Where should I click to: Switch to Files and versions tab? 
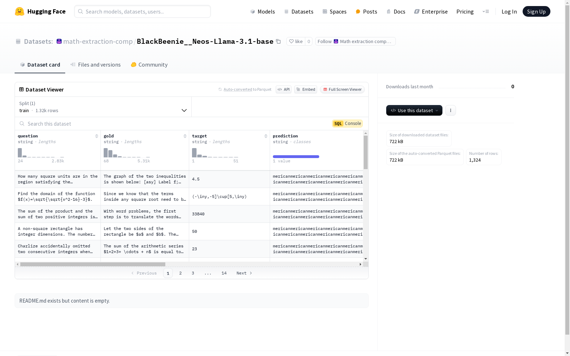(95, 65)
